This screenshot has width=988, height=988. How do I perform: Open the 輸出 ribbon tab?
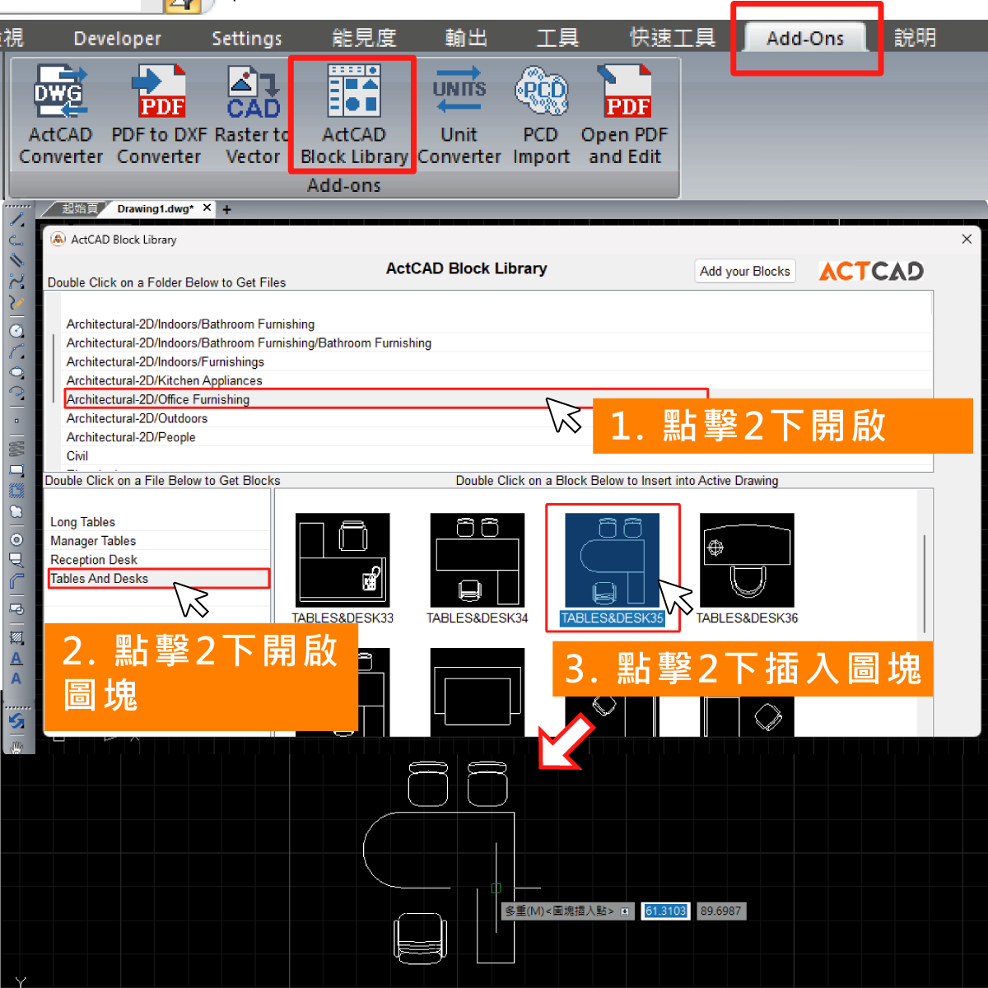[x=466, y=39]
